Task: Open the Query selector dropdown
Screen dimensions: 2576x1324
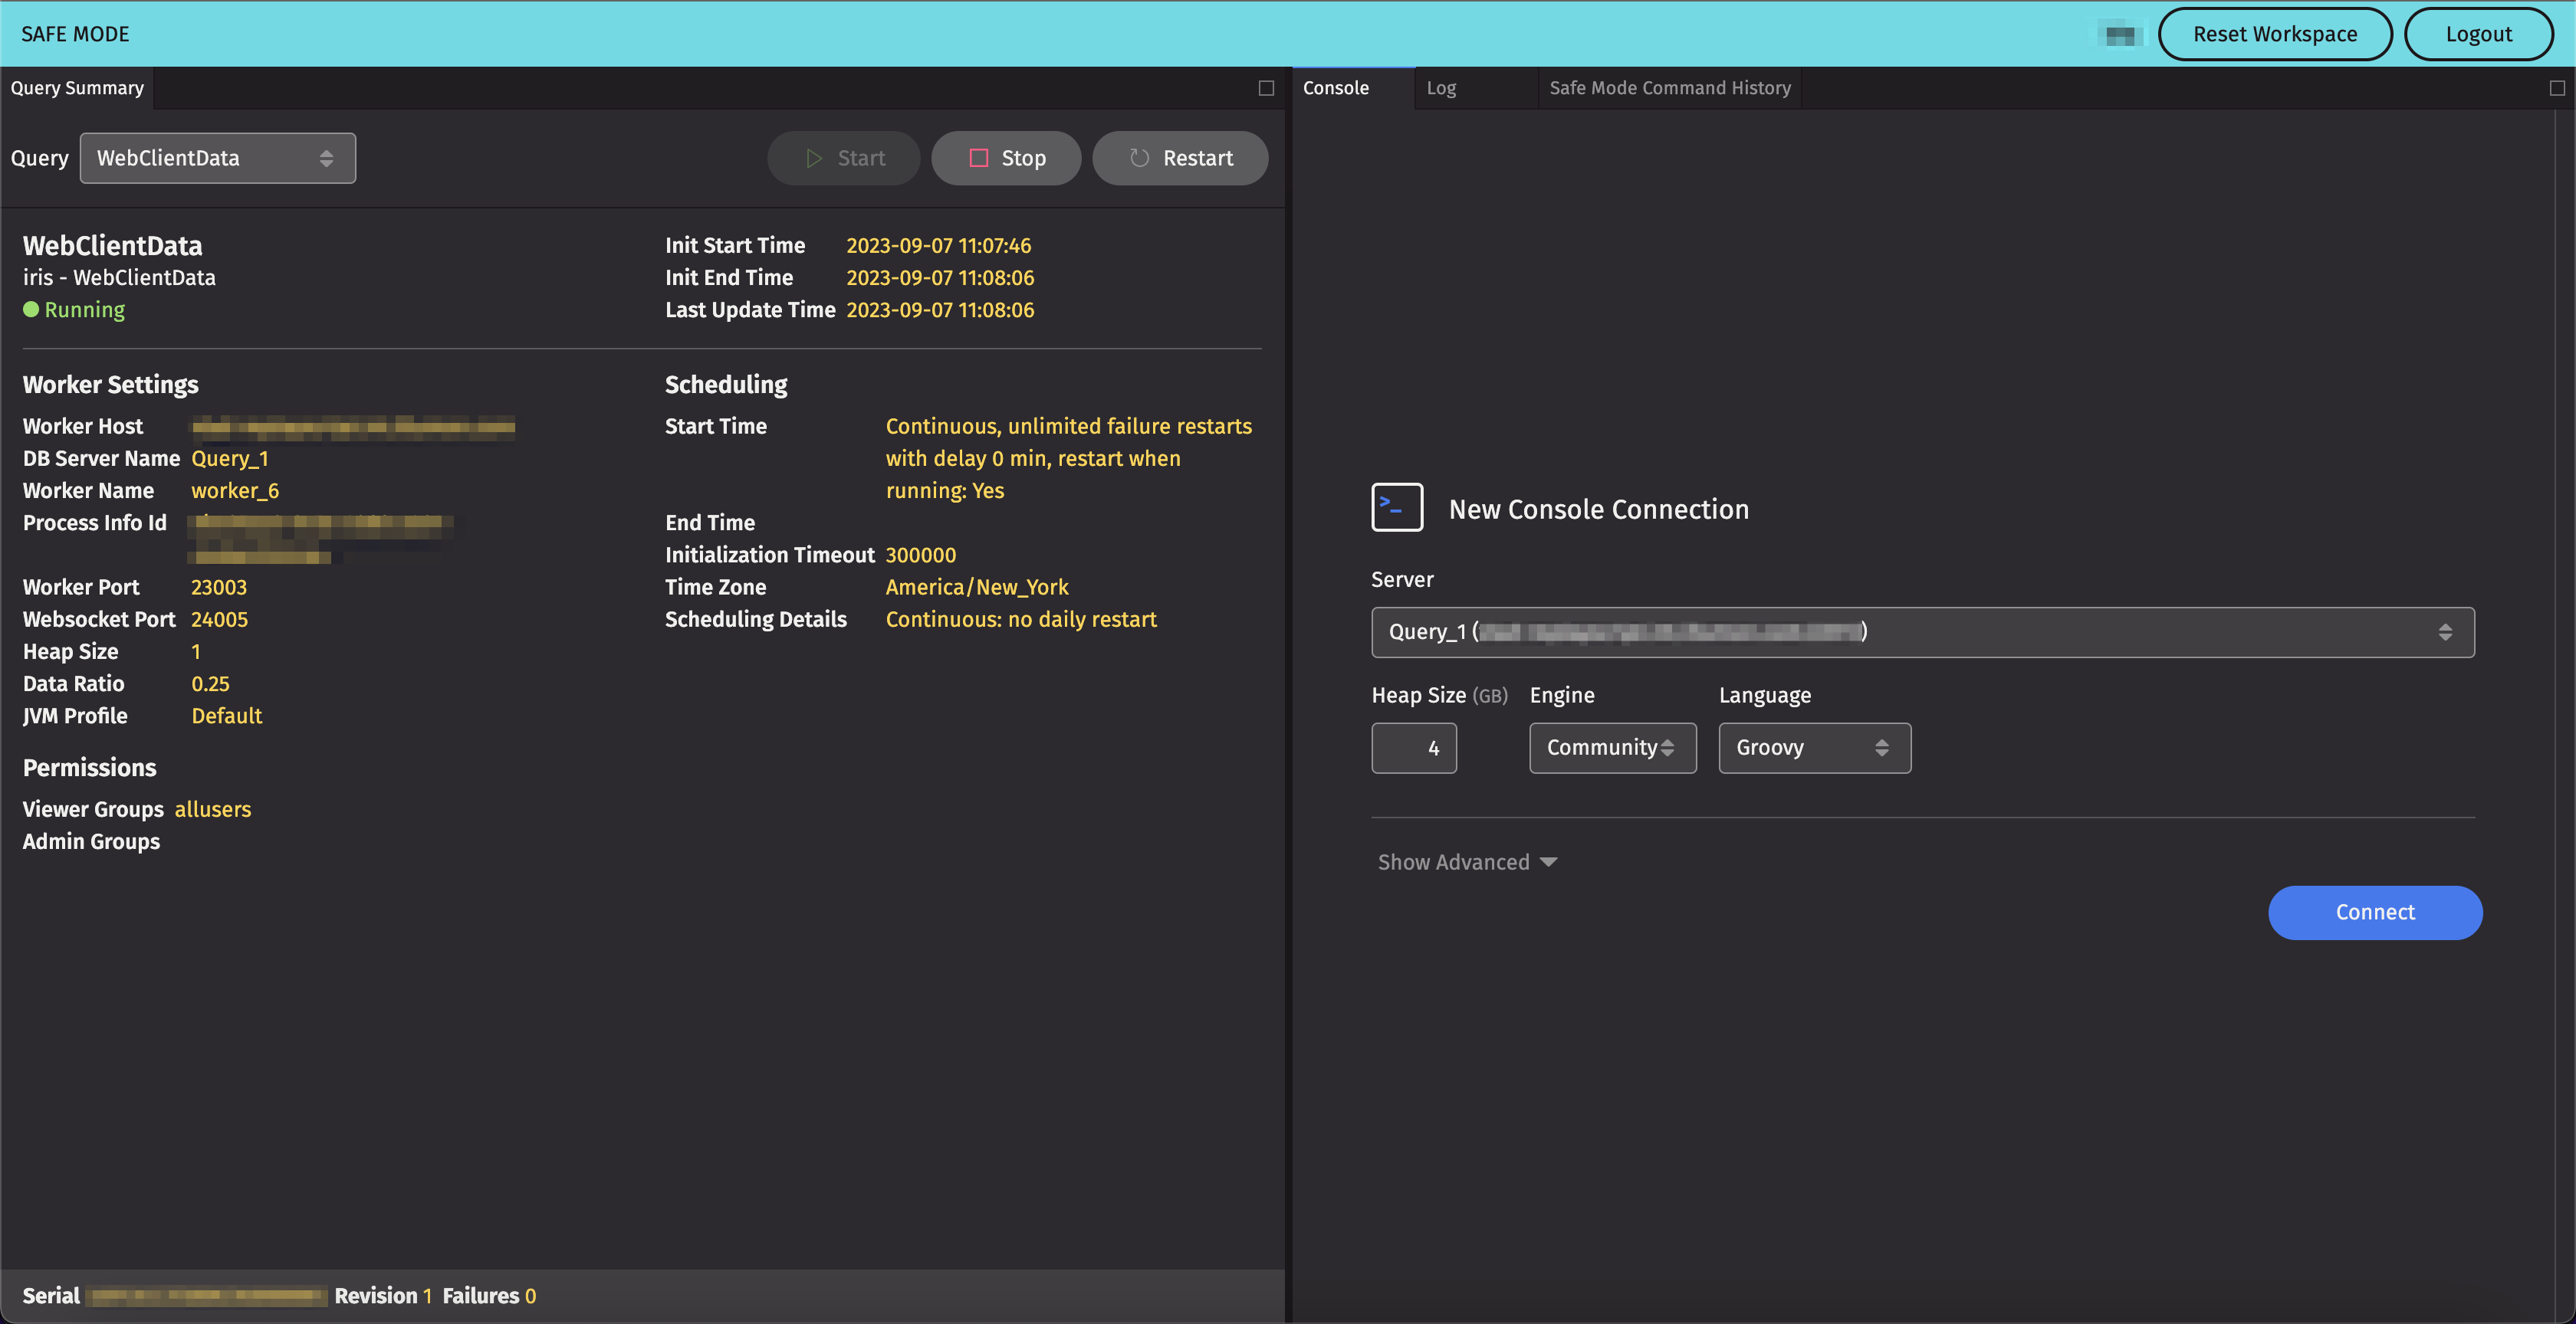Action: [218, 158]
